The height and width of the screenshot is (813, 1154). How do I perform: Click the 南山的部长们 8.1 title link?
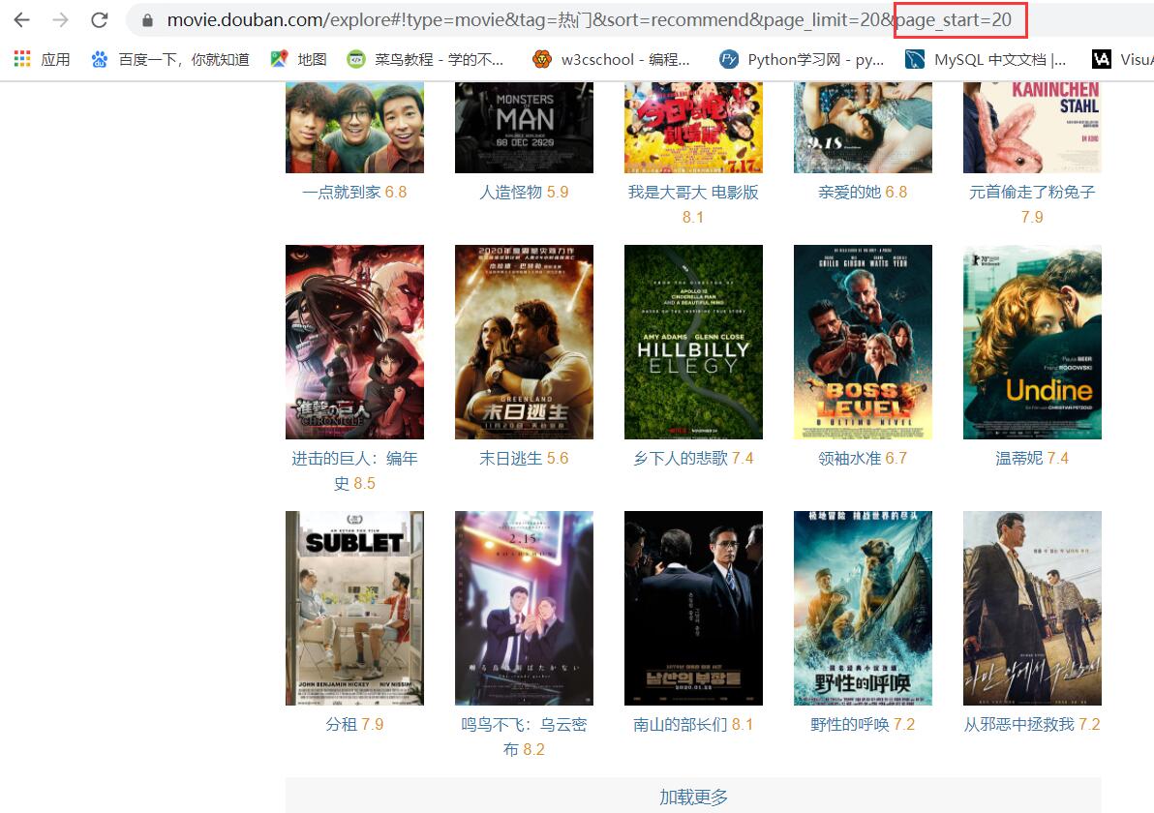pos(693,725)
